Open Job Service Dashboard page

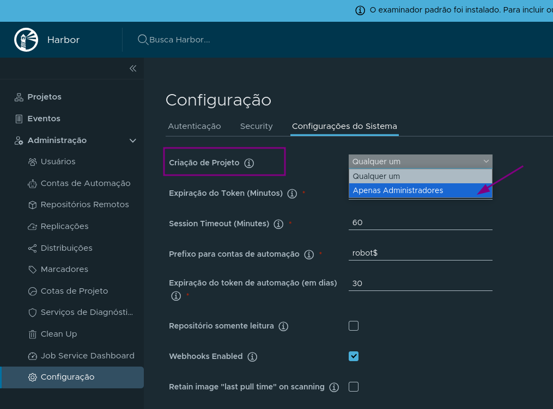[87, 356]
